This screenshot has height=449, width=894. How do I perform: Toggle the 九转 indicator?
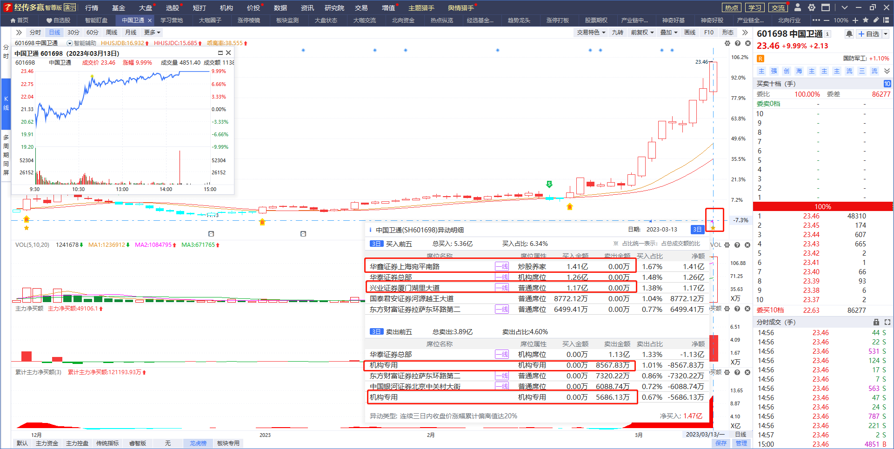(x=617, y=33)
